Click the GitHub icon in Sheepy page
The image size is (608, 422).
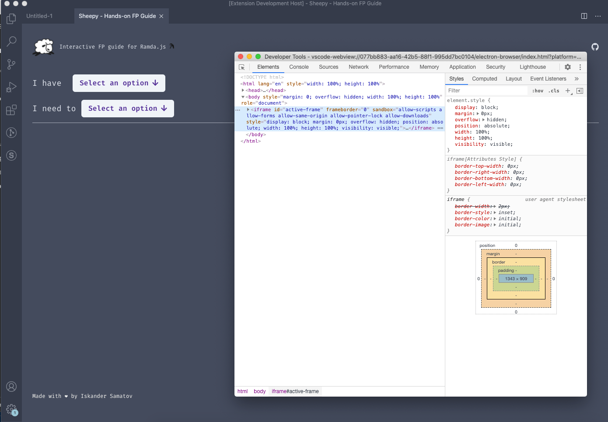595,47
